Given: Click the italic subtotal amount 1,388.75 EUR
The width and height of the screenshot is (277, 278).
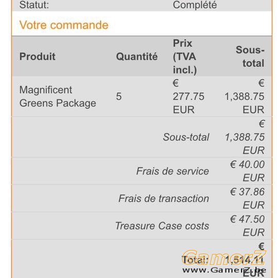Looking at the screenshot, I should 245,137.
